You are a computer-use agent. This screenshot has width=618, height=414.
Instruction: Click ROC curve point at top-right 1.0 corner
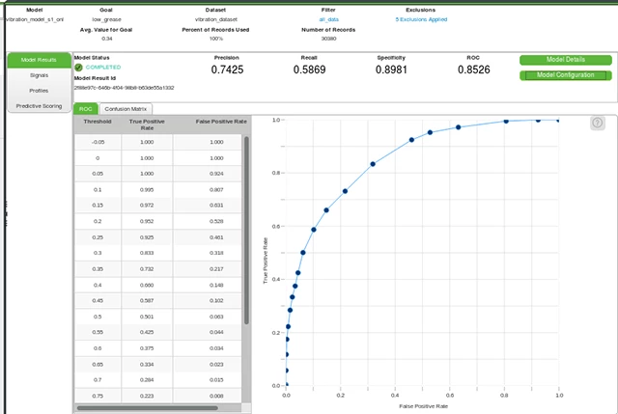pyautogui.click(x=558, y=120)
